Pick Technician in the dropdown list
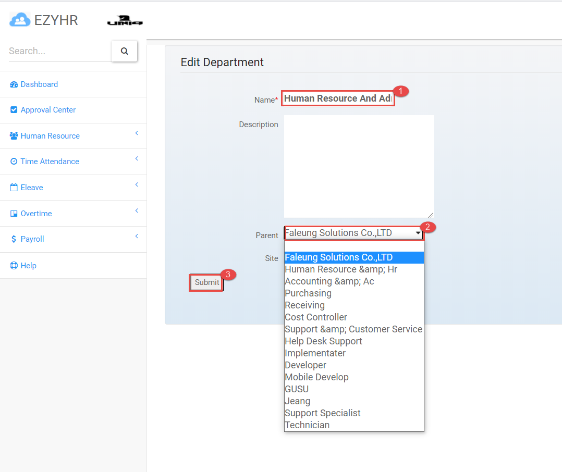Screen dimensions: 562x472 pyautogui.click(x=307, y=425)
